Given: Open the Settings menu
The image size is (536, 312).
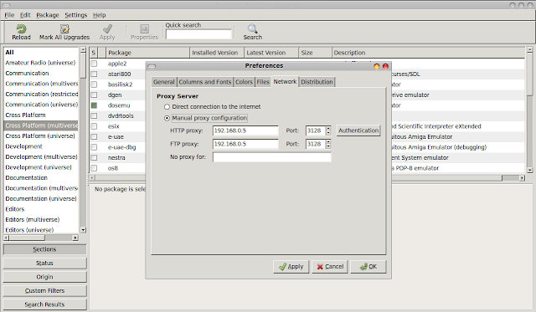Looking at the screenshot, I should (76, 15).
